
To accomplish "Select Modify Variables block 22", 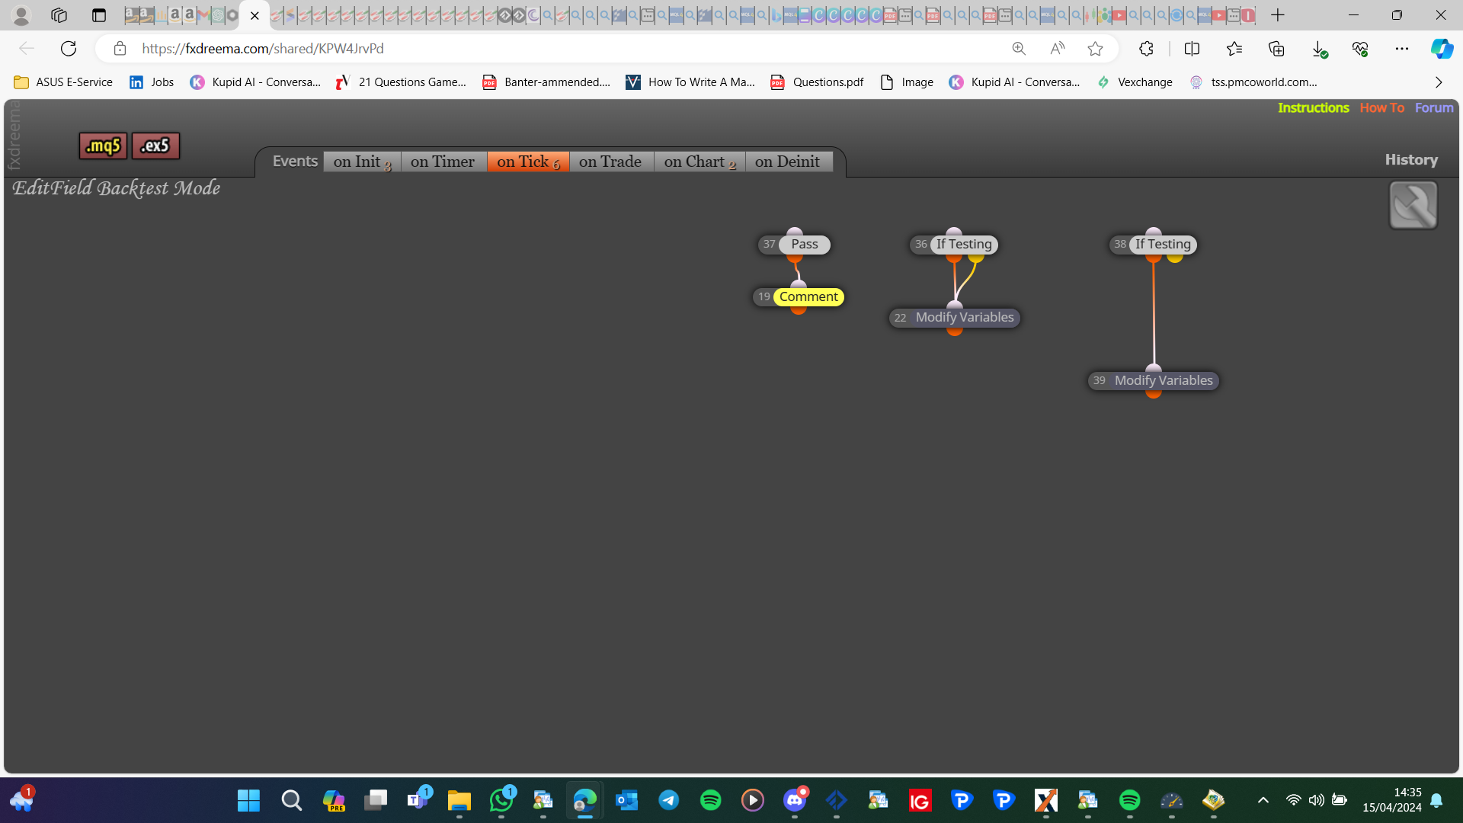I will (955, 318).
